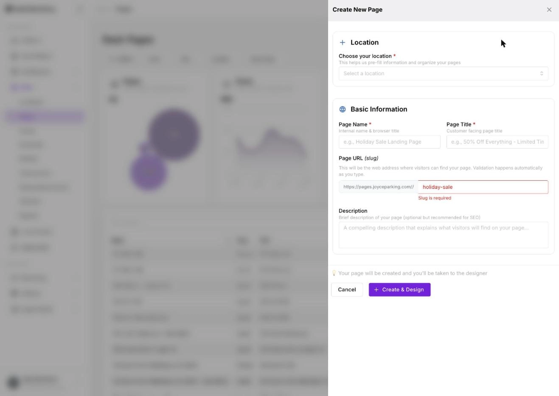This screenshot has height=396, width=559.
Task: Open the Select a location combo box
Action: point(443,73)
